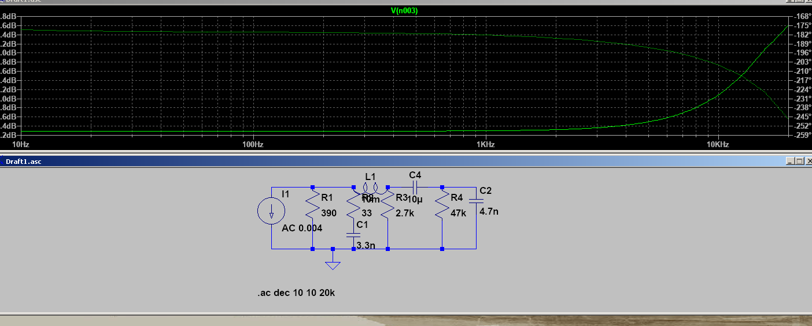The image size is (812, 326).
Task: Select capacitor C4 symbol
Action: pyautogui.click(x=415, y=187)
